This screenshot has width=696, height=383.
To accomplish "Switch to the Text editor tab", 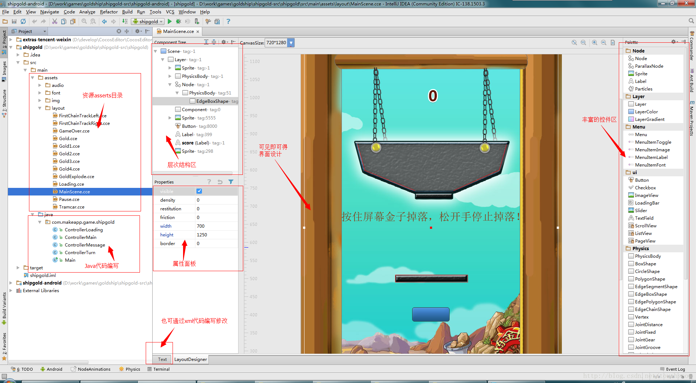I will point(162,359).
